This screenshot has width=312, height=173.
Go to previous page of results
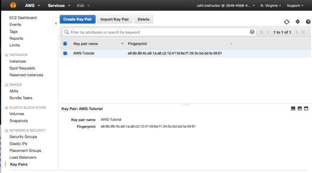click(268, 32)
